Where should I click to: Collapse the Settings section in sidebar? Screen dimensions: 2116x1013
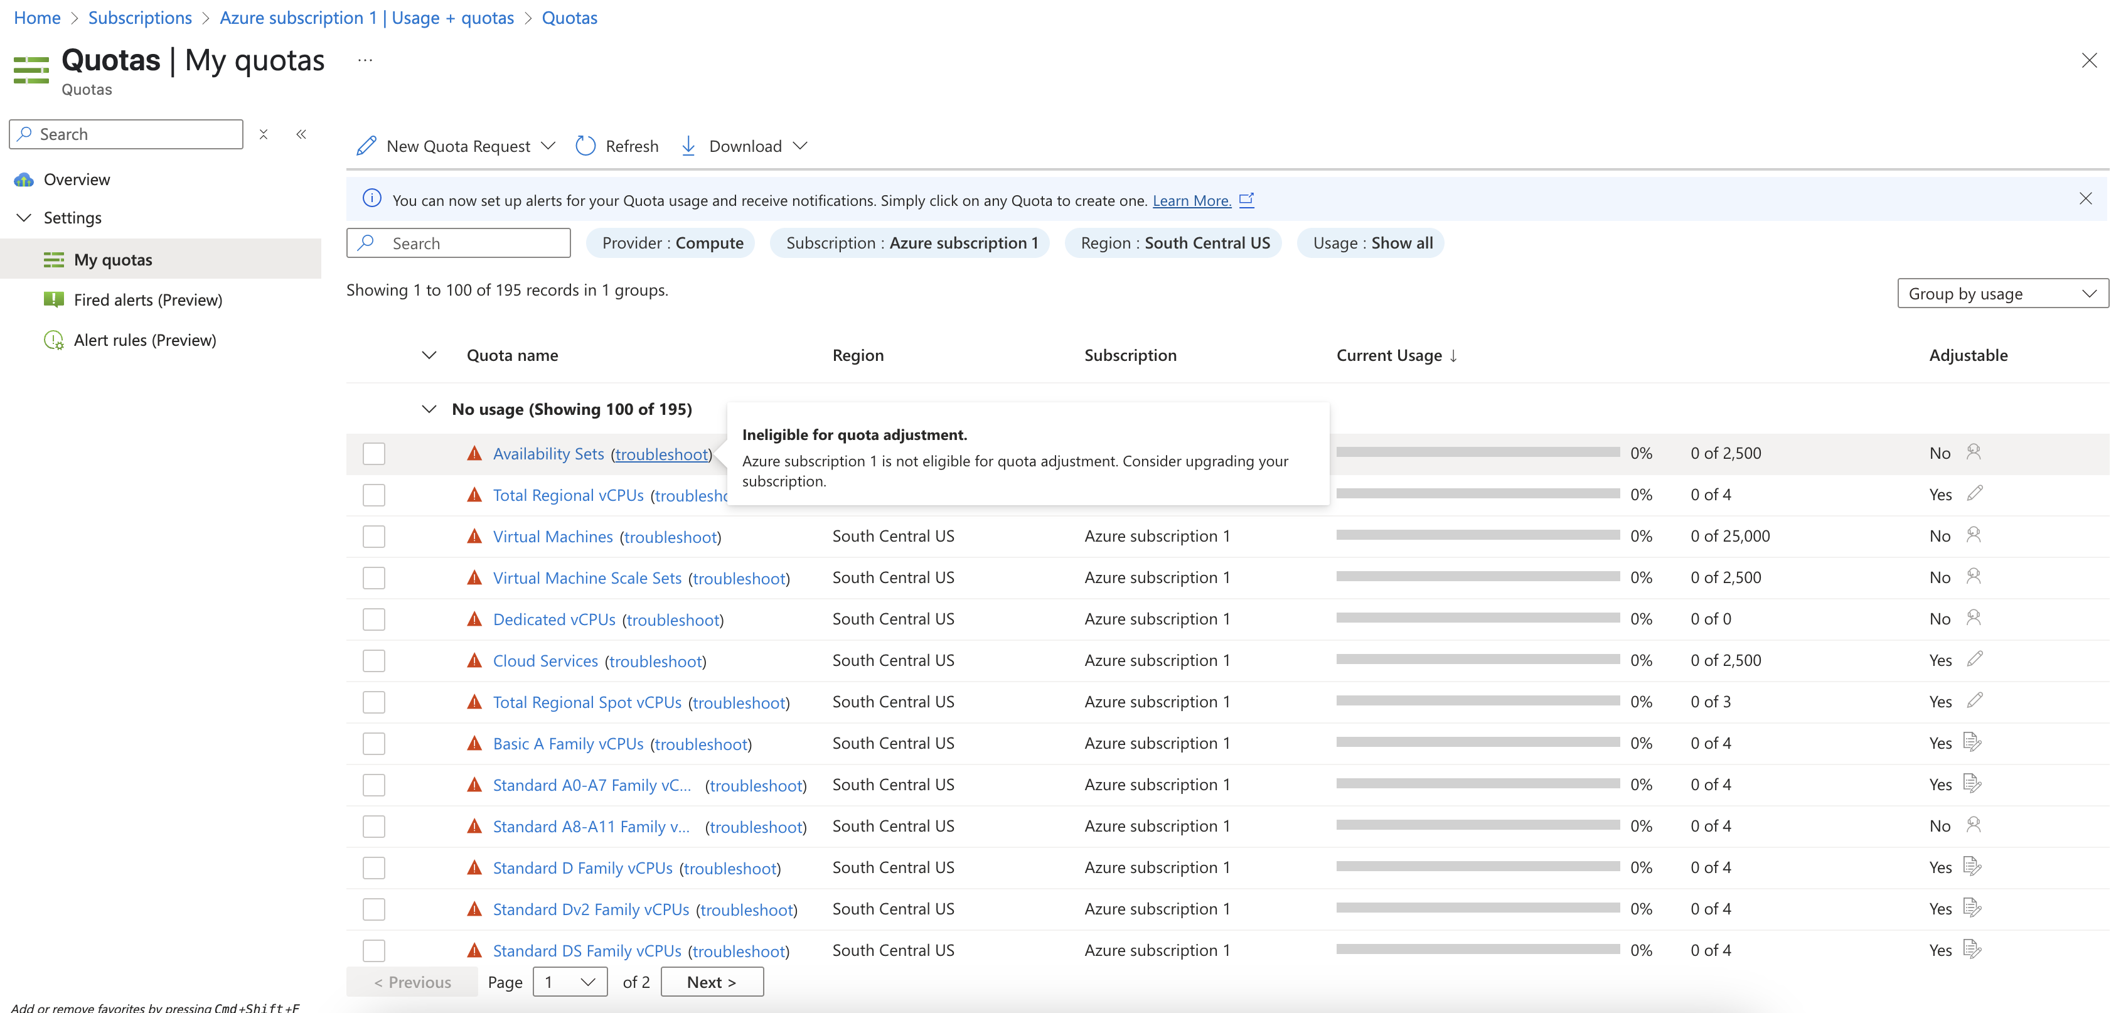[x=24, y=218]
